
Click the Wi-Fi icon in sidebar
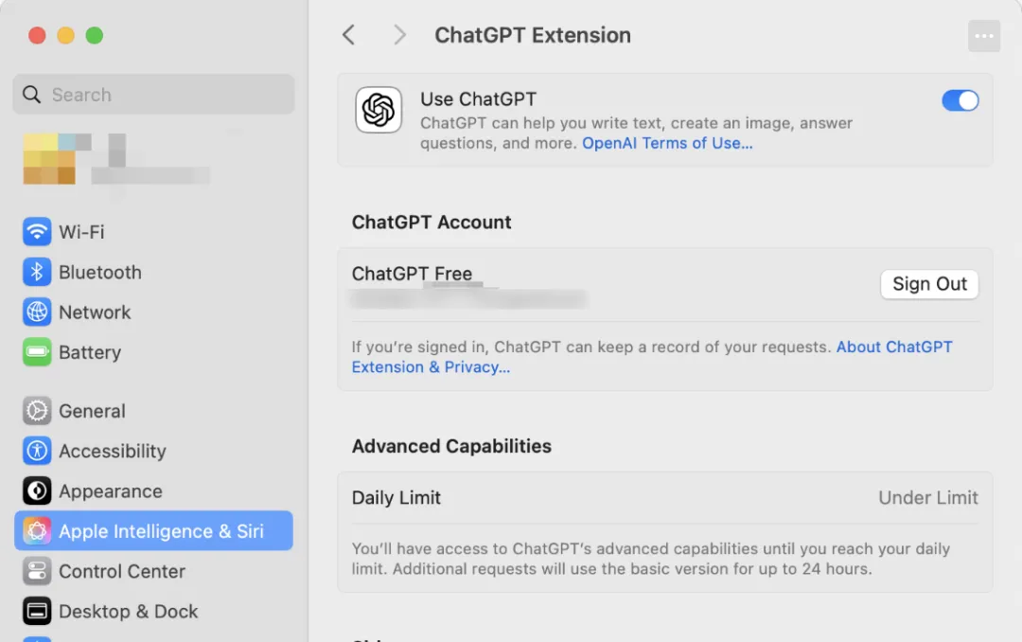click(x=37, y=232)
